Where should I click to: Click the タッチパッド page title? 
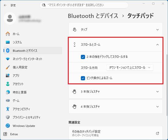141,16
